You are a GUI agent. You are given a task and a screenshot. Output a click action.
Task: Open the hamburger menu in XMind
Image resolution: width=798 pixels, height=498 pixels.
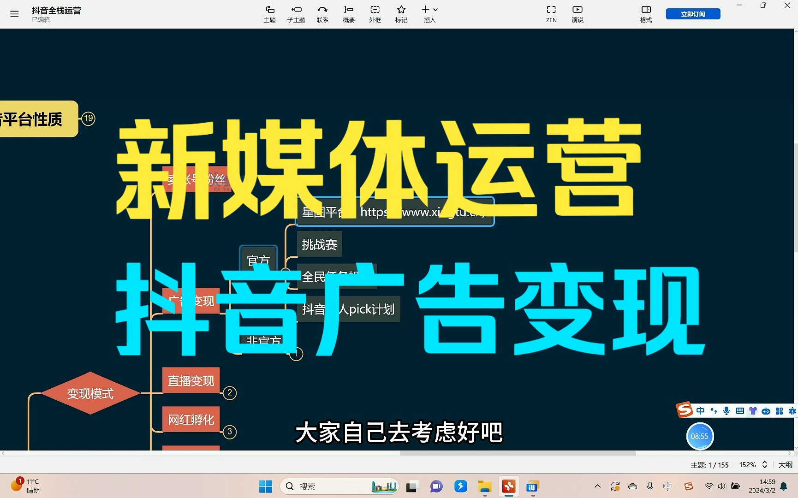(14, 14)
